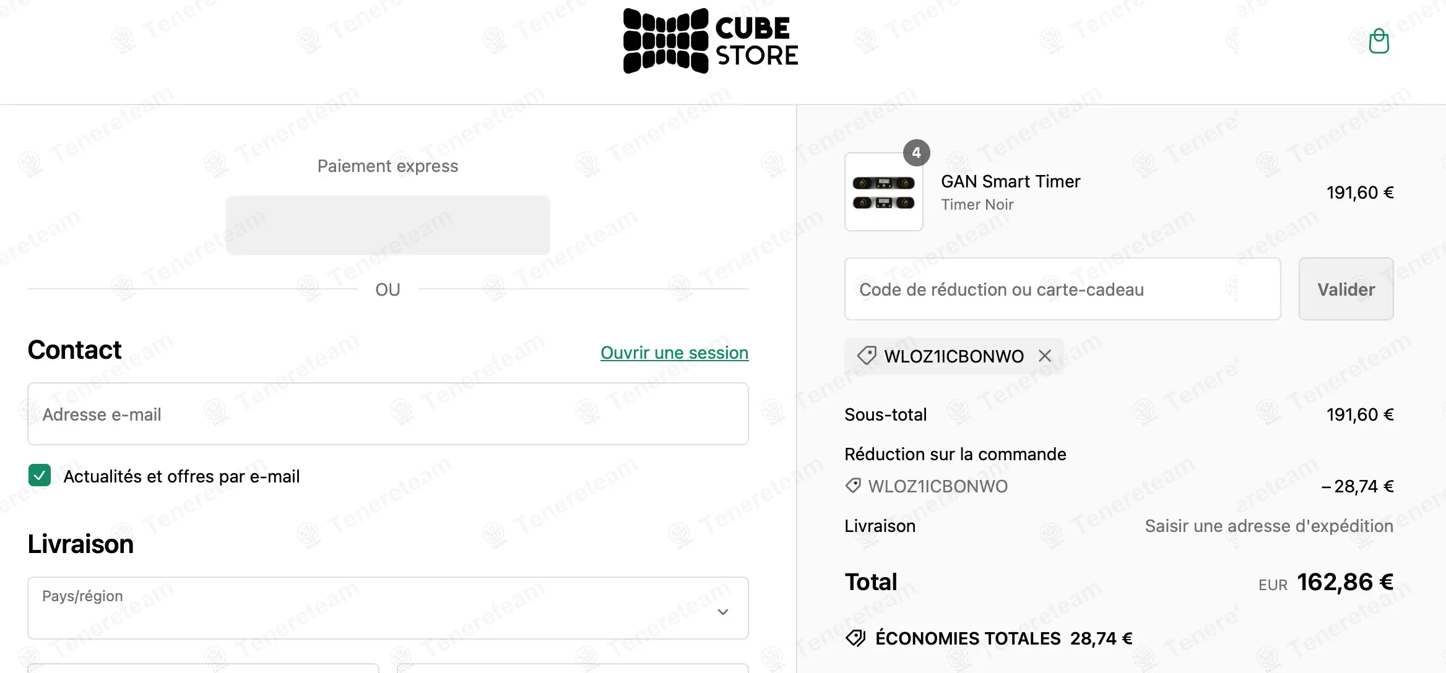The height and width of the screenshot is (673, 1446).
Task: Open the Pays/région dropdown
Action: 387,608
